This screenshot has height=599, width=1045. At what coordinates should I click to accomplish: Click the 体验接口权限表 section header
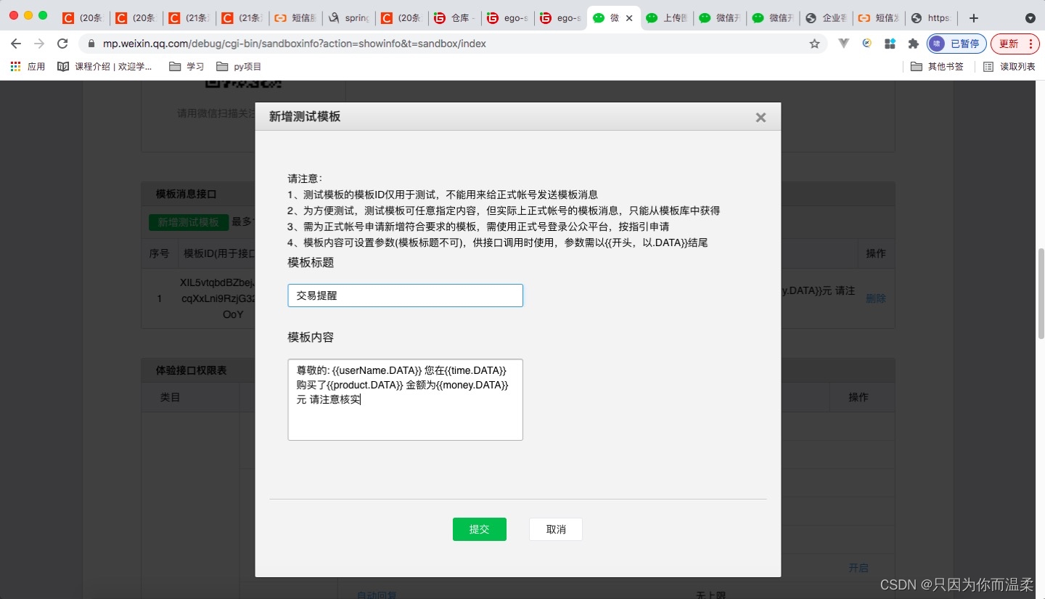[191, 370]
